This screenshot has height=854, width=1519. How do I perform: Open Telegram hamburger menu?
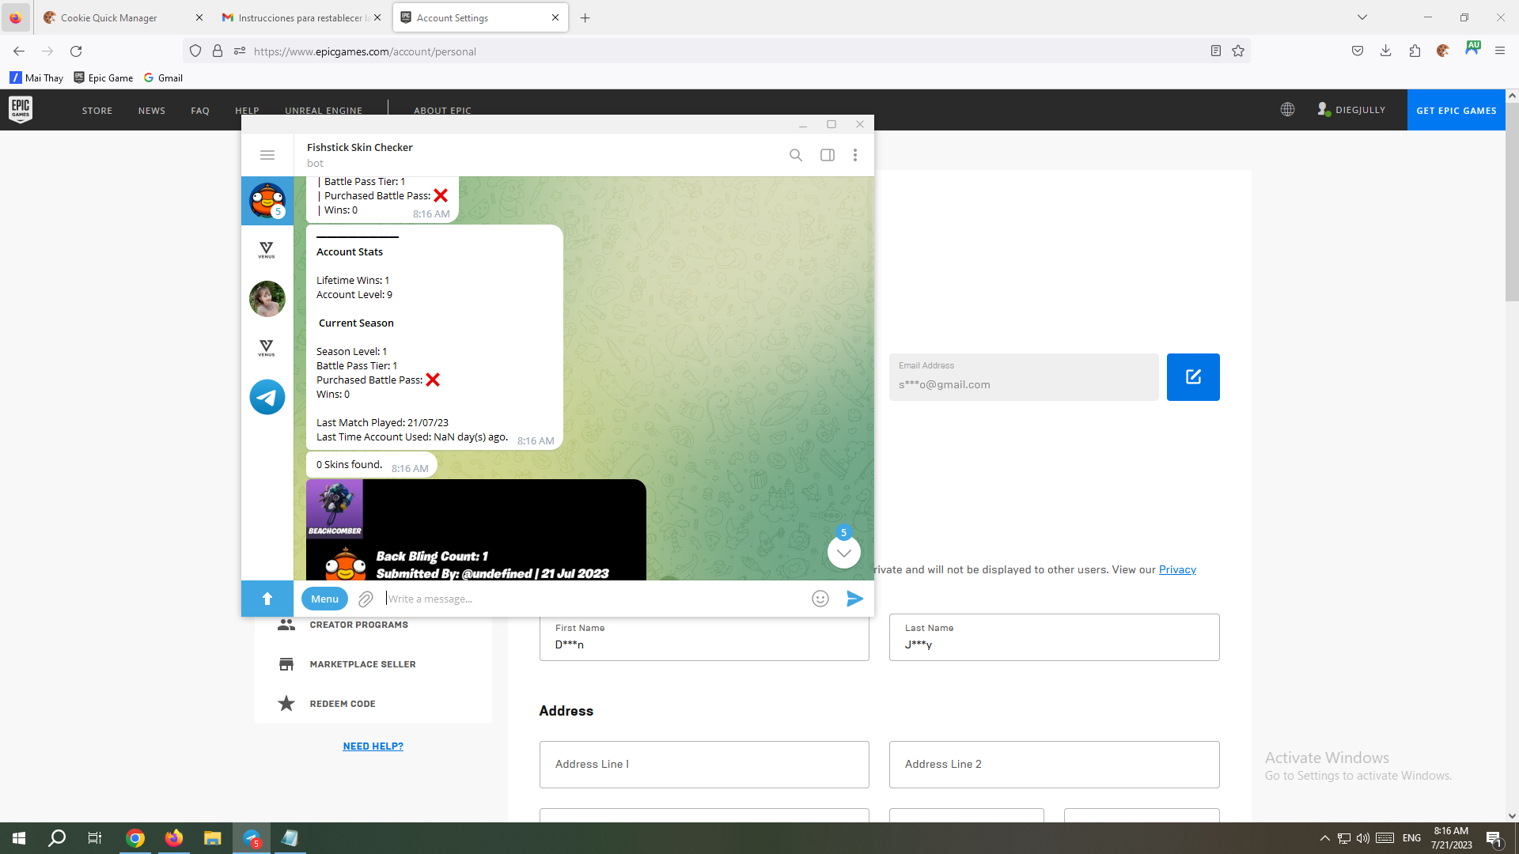click(267, 155)
